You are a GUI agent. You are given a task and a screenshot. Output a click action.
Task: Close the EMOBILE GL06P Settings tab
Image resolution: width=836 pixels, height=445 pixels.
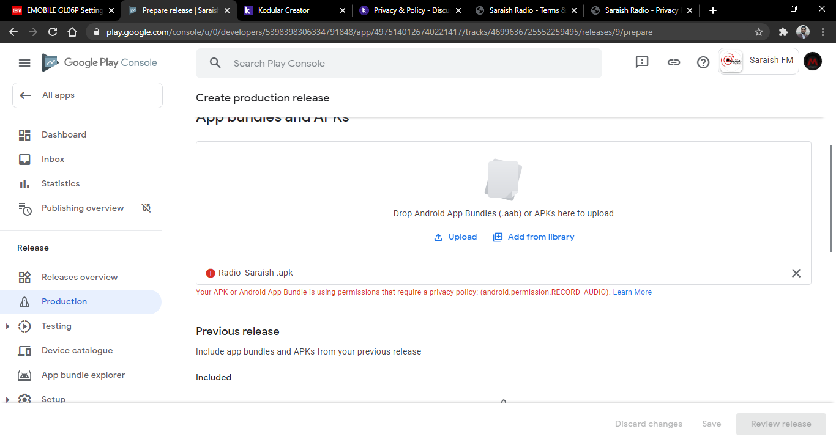(x=111, y=10)
